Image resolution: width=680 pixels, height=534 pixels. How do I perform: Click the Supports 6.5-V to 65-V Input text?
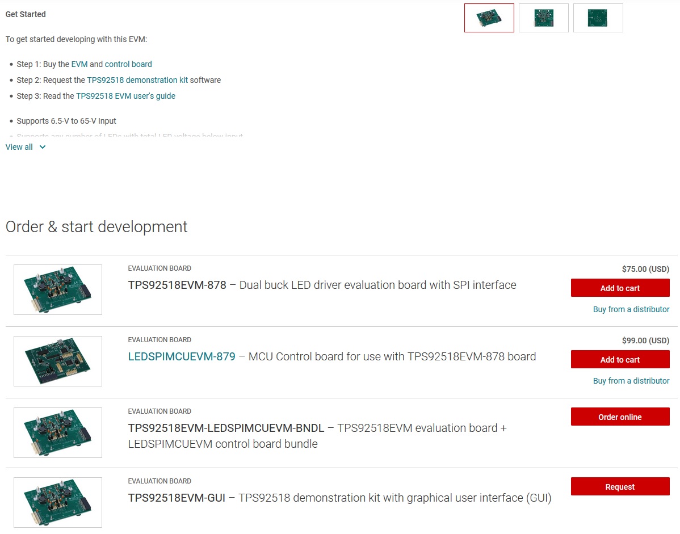(x=66, y=121)
